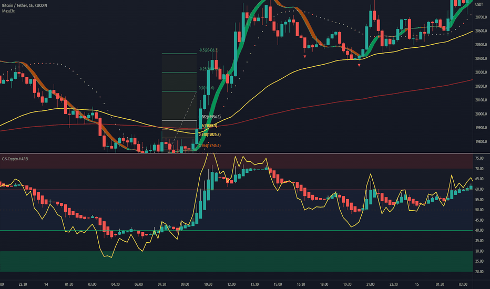
Task: Click the 18:00 time axis label
Action: [x=324, y=284]
